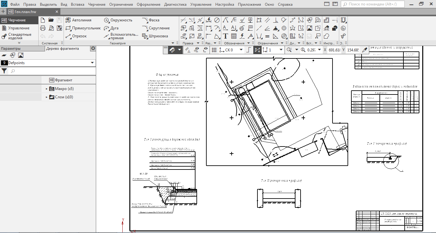Viewport: 436px width, 233px height.
Task: Click the Управление toolset button
Action: (19, 28)
